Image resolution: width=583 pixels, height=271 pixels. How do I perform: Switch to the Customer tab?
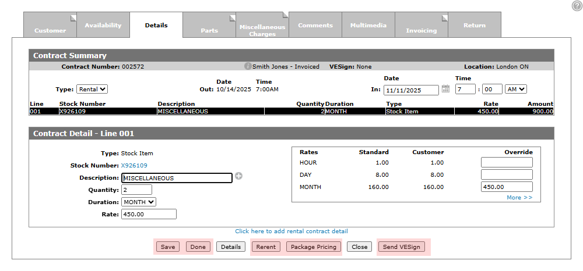coord(50,27)
